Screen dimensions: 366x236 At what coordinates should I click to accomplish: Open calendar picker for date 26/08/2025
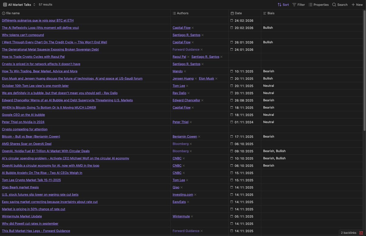point(232,100)
